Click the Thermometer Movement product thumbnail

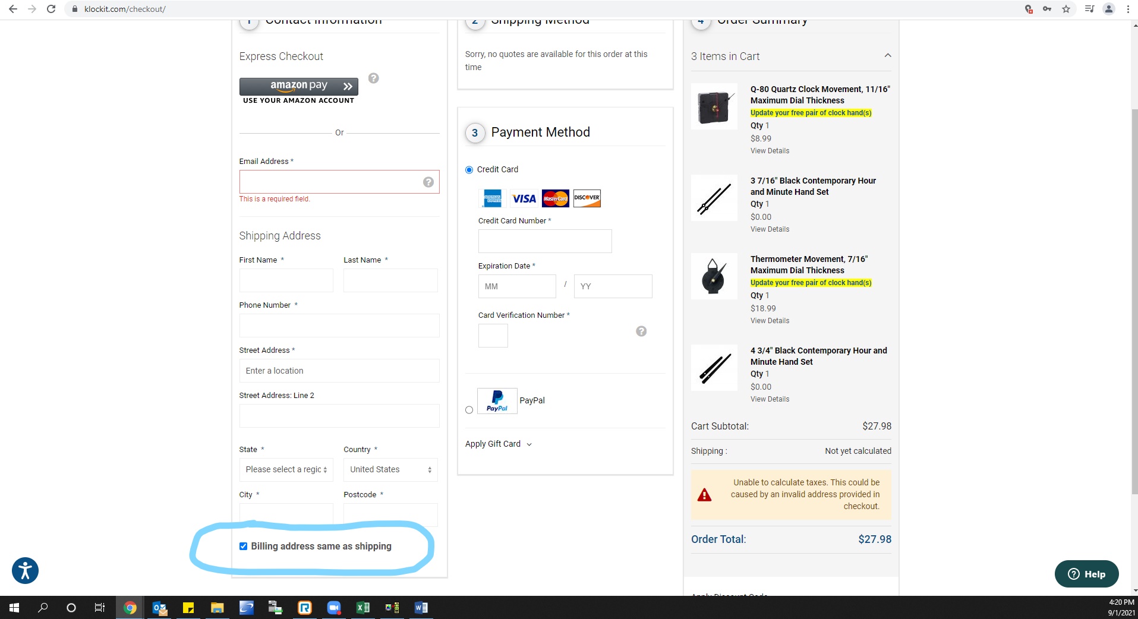click(x=714, y=276)
